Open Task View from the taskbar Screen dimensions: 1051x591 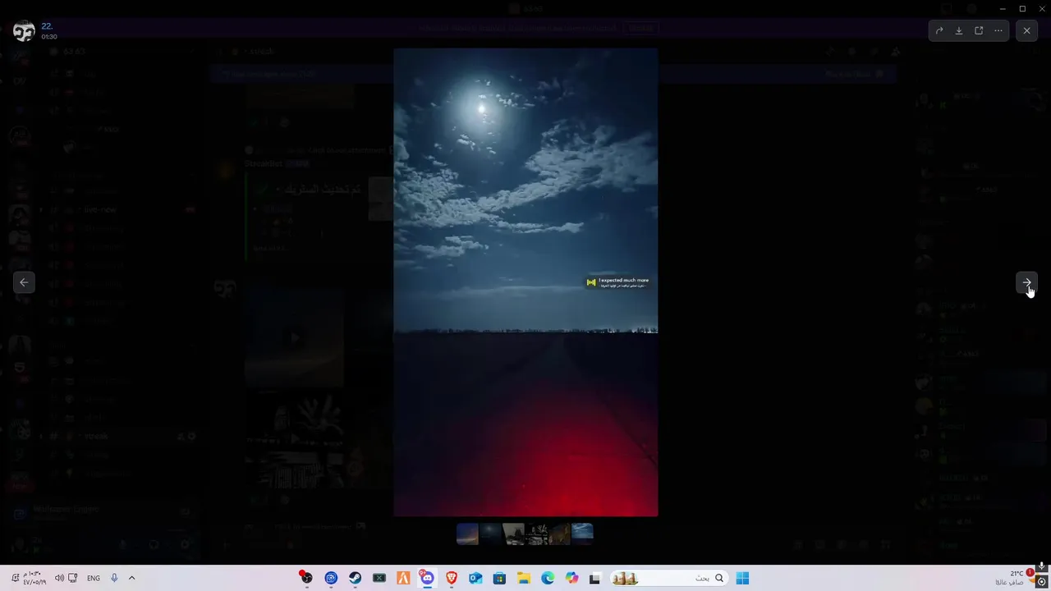pos(595,578)
